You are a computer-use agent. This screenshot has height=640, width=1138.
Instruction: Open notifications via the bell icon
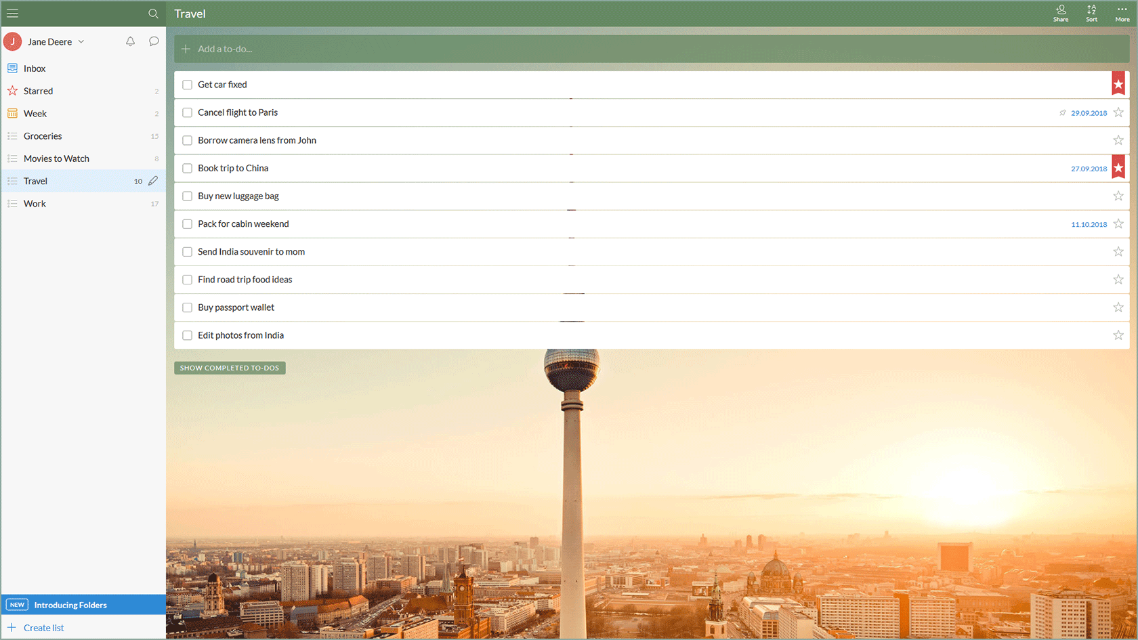129,41
